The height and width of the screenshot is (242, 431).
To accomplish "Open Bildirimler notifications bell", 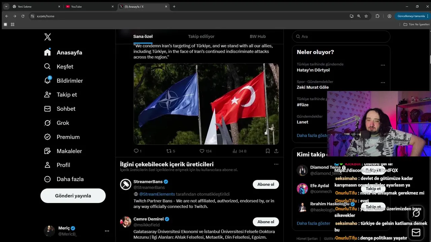I will coord(63,81).
